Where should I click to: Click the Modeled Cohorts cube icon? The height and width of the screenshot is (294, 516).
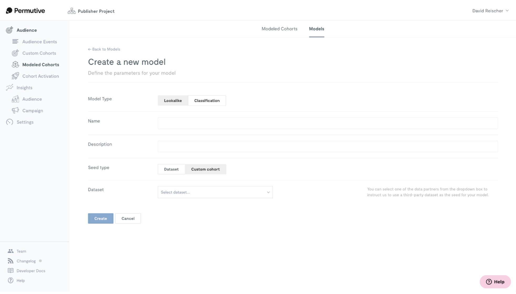15,65
